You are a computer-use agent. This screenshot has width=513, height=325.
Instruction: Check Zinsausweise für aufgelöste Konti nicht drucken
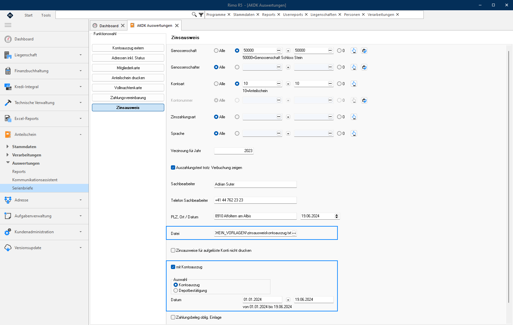tap(173, 250)
